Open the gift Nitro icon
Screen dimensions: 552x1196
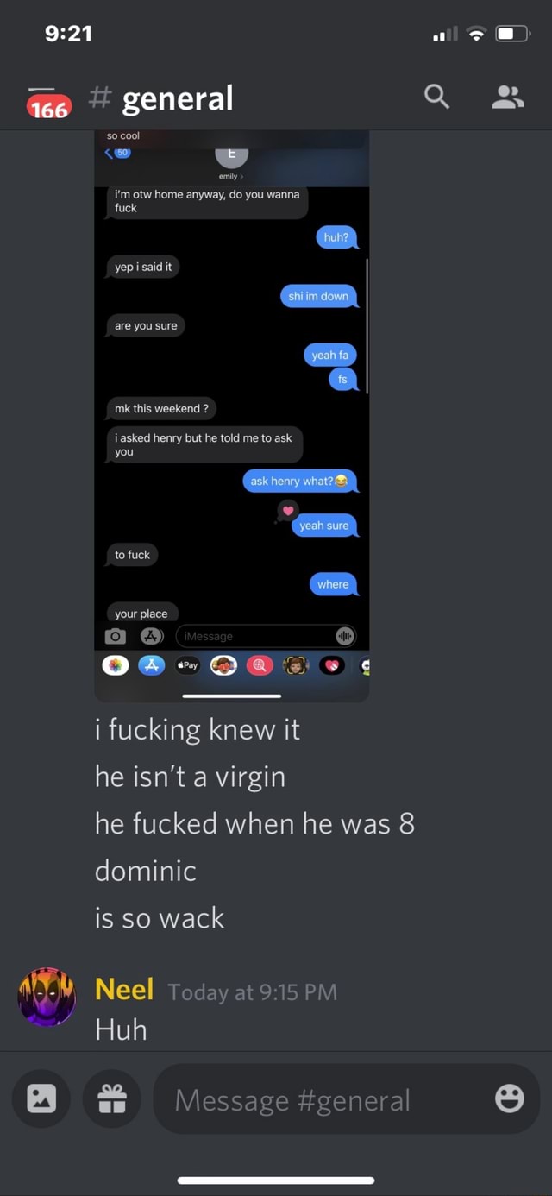(112, 1098)
